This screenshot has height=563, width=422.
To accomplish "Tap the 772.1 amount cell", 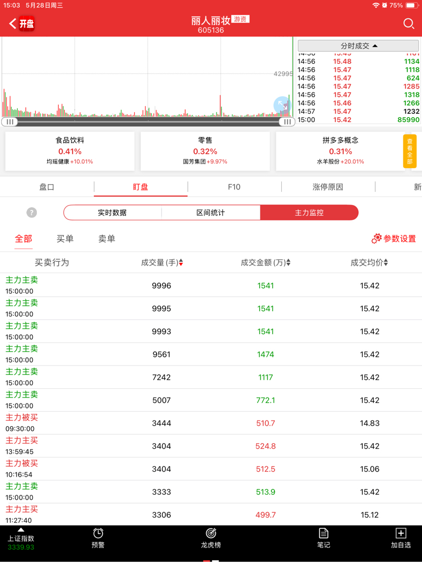I will pyautogui.click(x=265, y=400).
